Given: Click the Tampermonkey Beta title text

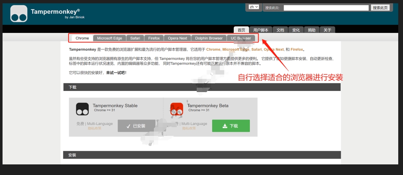Looking at the screenshot, I should (208, 106).
